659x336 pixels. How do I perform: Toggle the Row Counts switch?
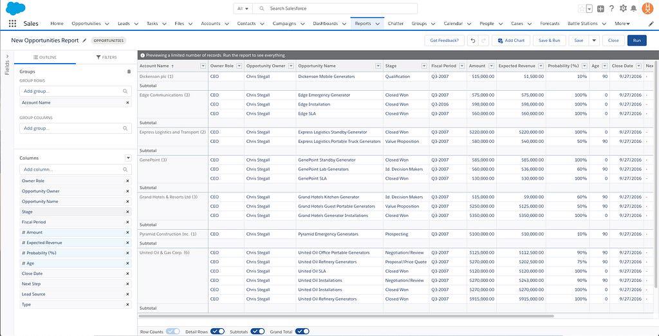click(172, 331)
